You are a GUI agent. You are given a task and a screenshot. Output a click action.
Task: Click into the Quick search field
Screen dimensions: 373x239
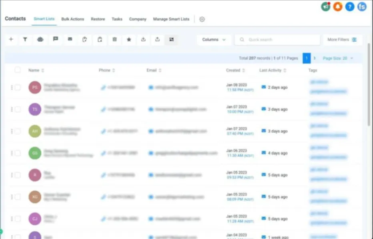pyautogui.click(x=277, y=40)
